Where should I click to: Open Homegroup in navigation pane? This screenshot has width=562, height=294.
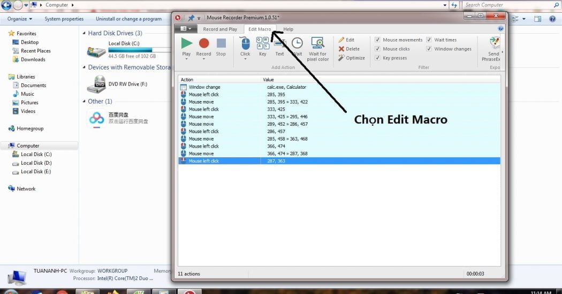pyautogui.click(x=30, y=128)
